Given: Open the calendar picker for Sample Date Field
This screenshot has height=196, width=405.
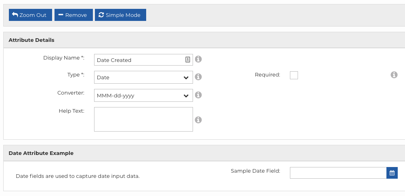Looking at the screenshot, I should click(392, 173).
